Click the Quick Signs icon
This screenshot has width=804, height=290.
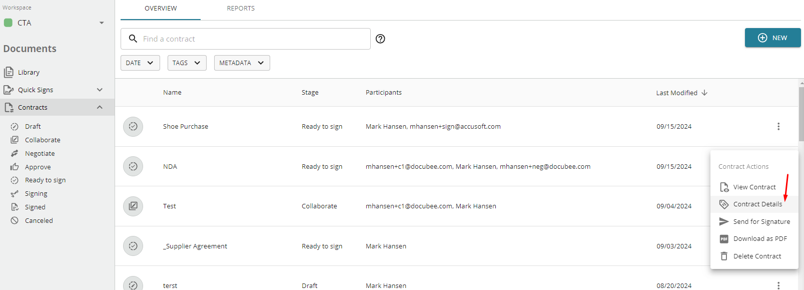pyautogui.click(x=9, y=90)
